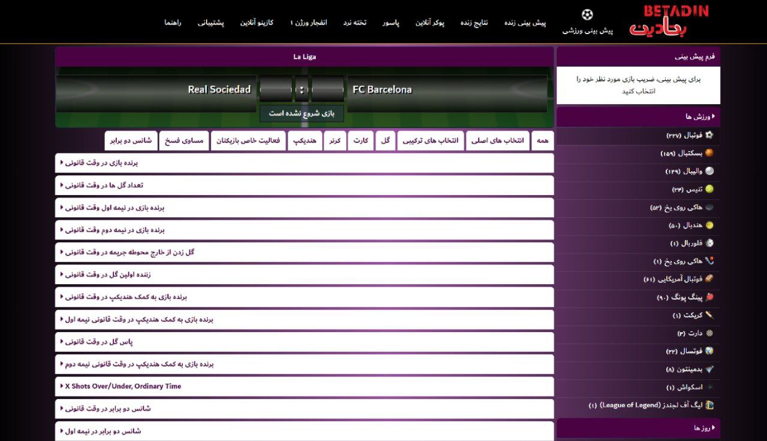Viewport: 767px width, 441px height.
Task: Open Handball using its sidebar icon
Action: [x=709, y=225]
